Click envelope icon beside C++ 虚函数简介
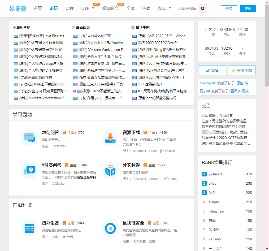The height and width of the screenshot is (251, 269). 134,84
